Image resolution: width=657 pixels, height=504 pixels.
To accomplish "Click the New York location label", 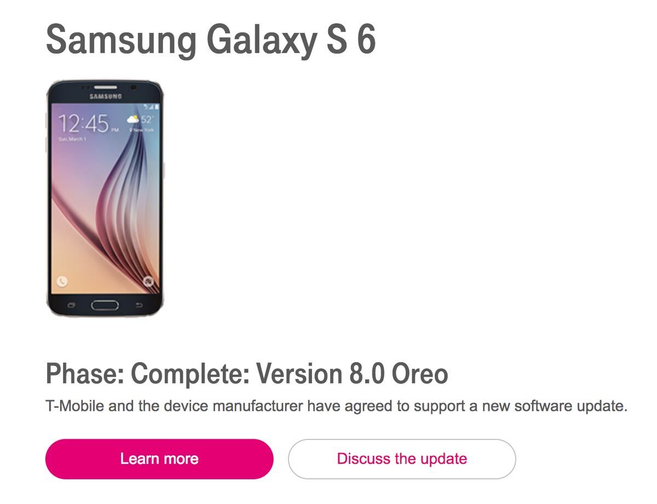I will click(x=142, y=130).
